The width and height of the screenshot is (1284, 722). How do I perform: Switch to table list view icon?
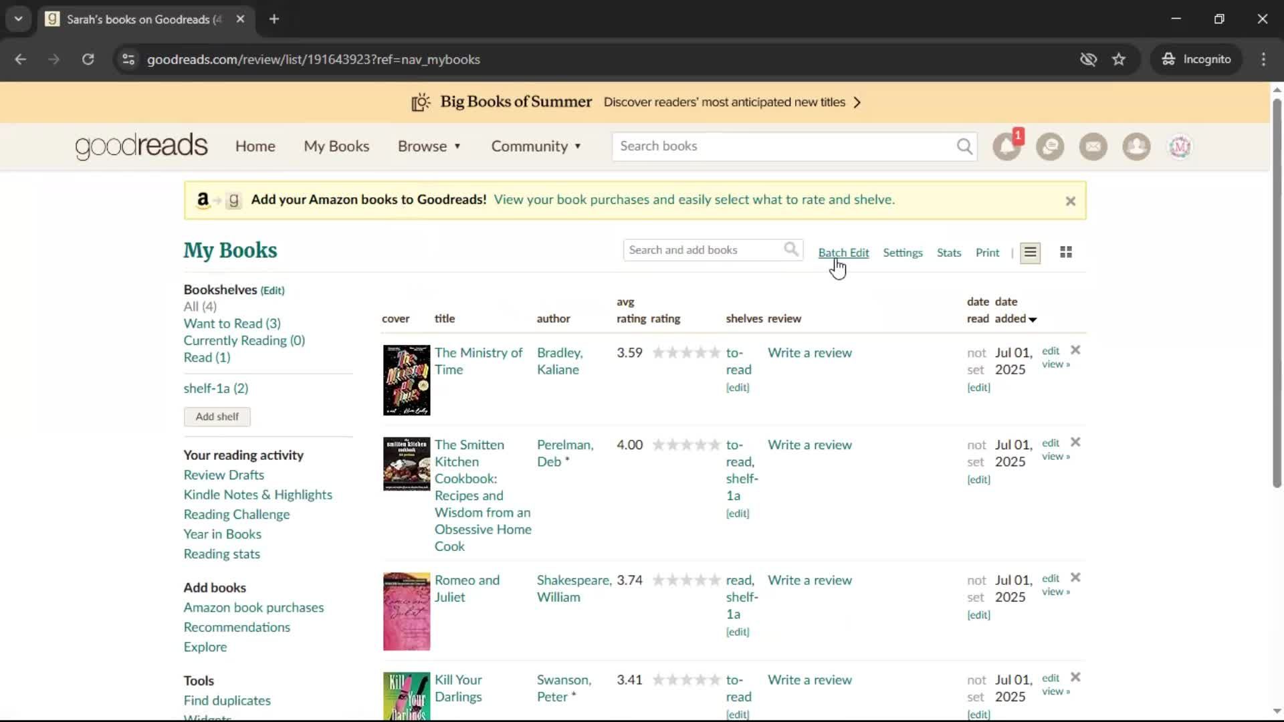(x=1030, y=253)
